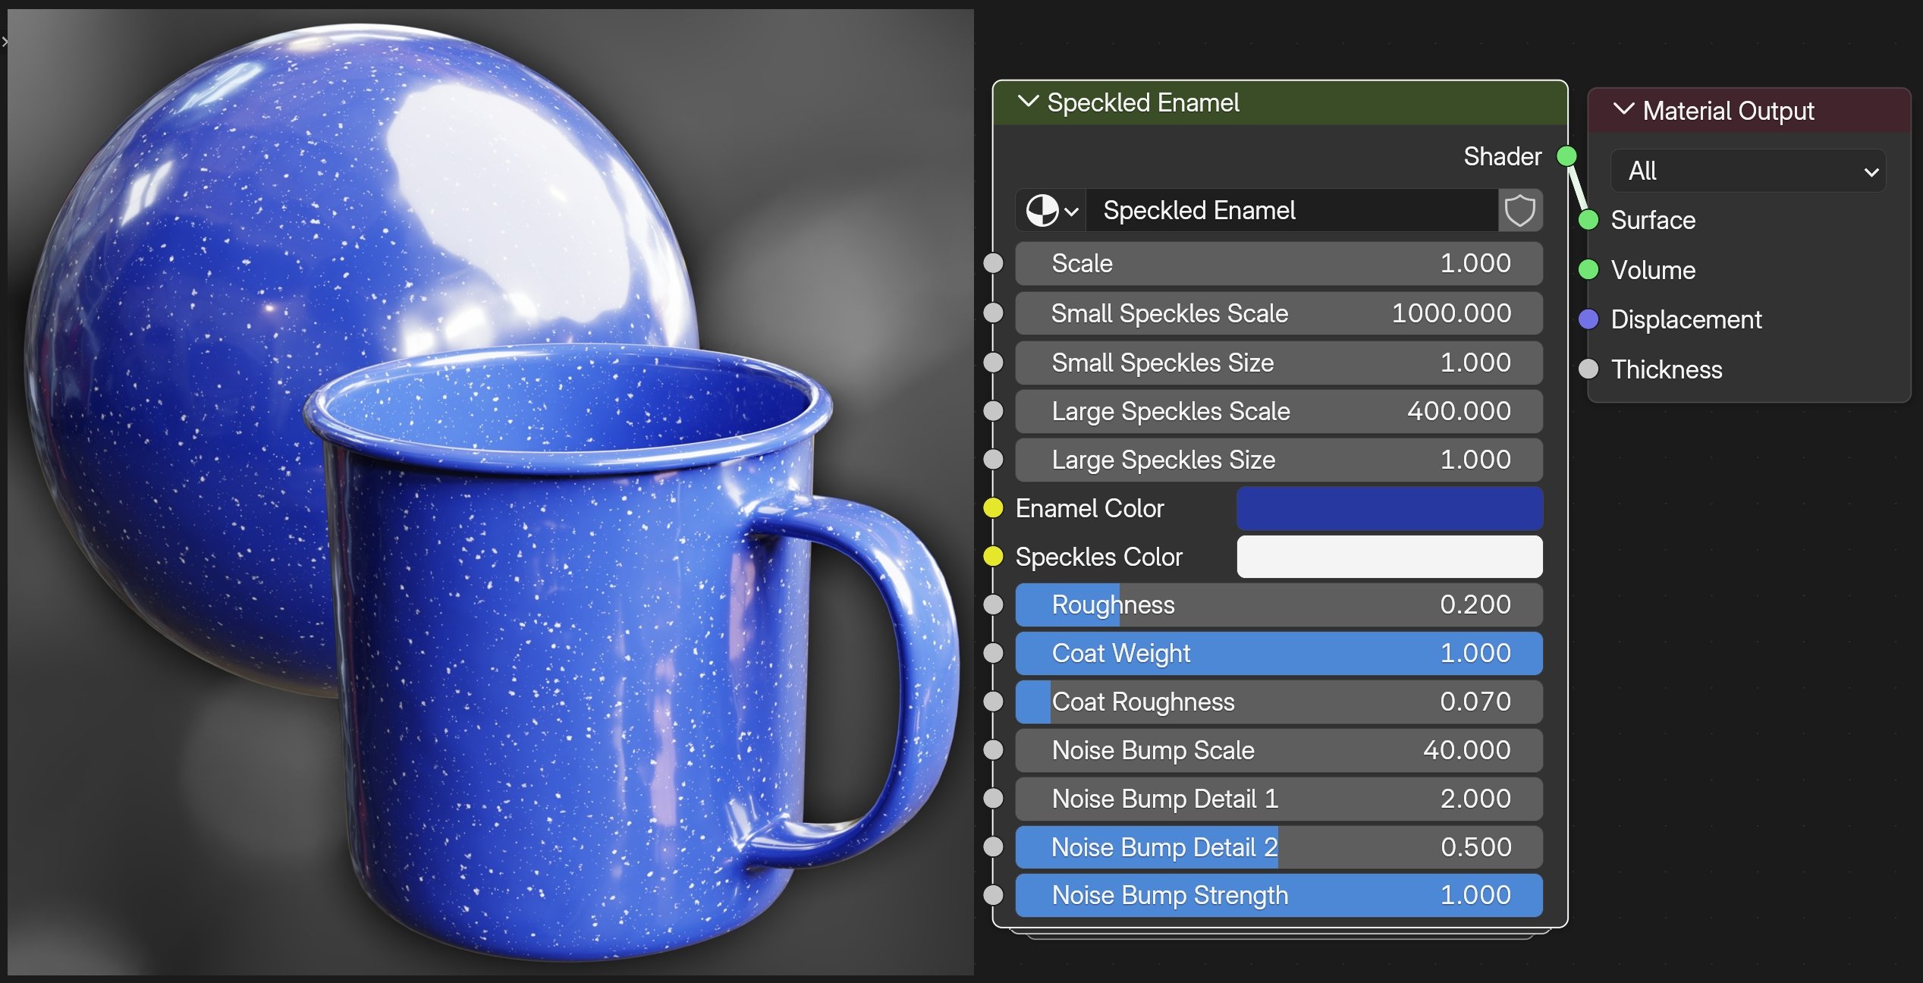Click the Thickness input socket

(x=1588, y=369)
